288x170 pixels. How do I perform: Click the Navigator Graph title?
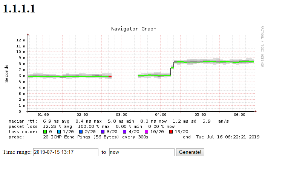(134, 29)
